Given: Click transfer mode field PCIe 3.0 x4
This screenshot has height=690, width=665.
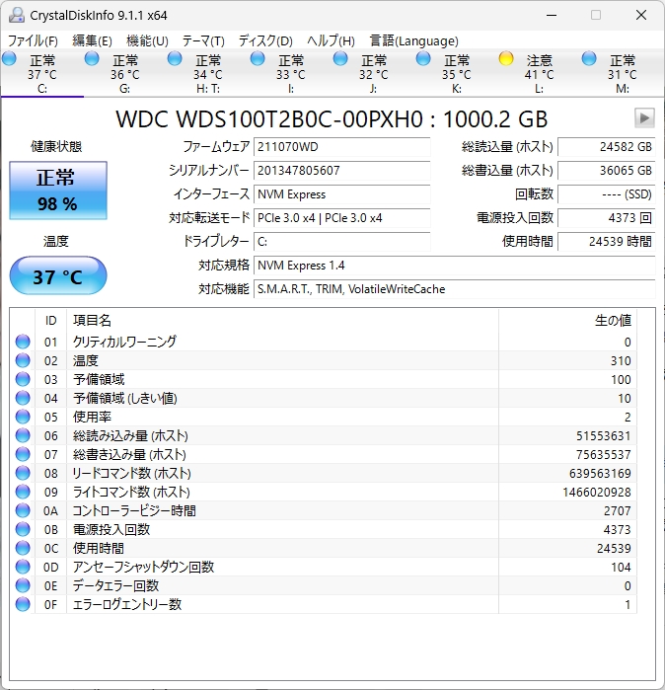Looking at the screenshot, I should click(x=341, y=218).
